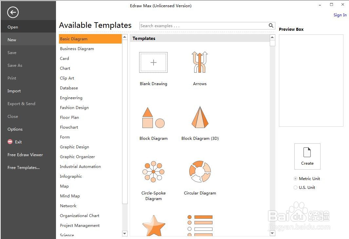Select New in the sidebar
Screen dimensions: 349x239
[28, 40]
